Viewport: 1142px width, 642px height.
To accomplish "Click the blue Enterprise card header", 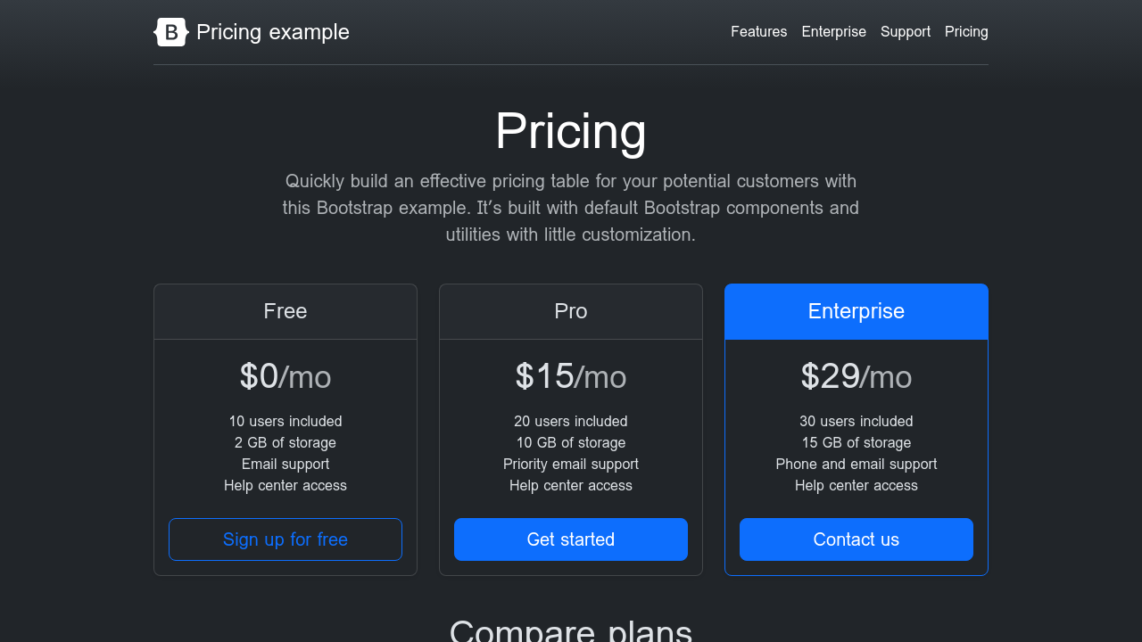I will 856,311.
